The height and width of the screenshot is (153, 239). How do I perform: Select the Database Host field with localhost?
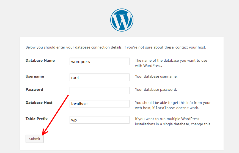[x=100, y=104]
